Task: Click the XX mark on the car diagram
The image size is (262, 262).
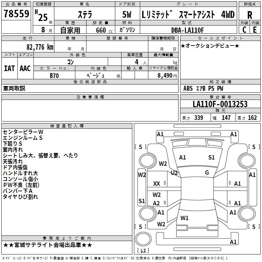Action: (x=157, y=184)
